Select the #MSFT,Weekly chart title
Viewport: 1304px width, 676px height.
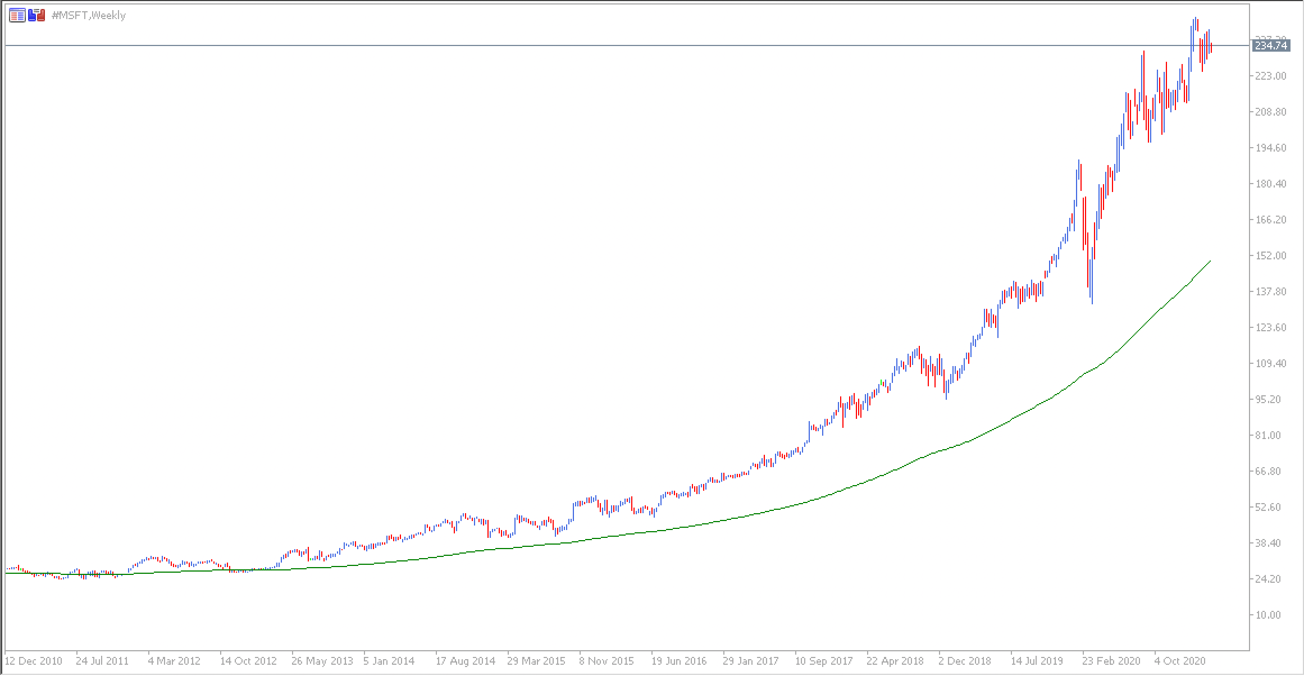[x=88, y=16]
